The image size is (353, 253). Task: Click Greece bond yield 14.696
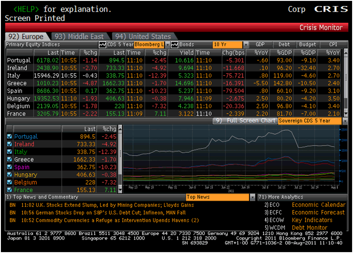pyautogui.click(x=184, y=83)
